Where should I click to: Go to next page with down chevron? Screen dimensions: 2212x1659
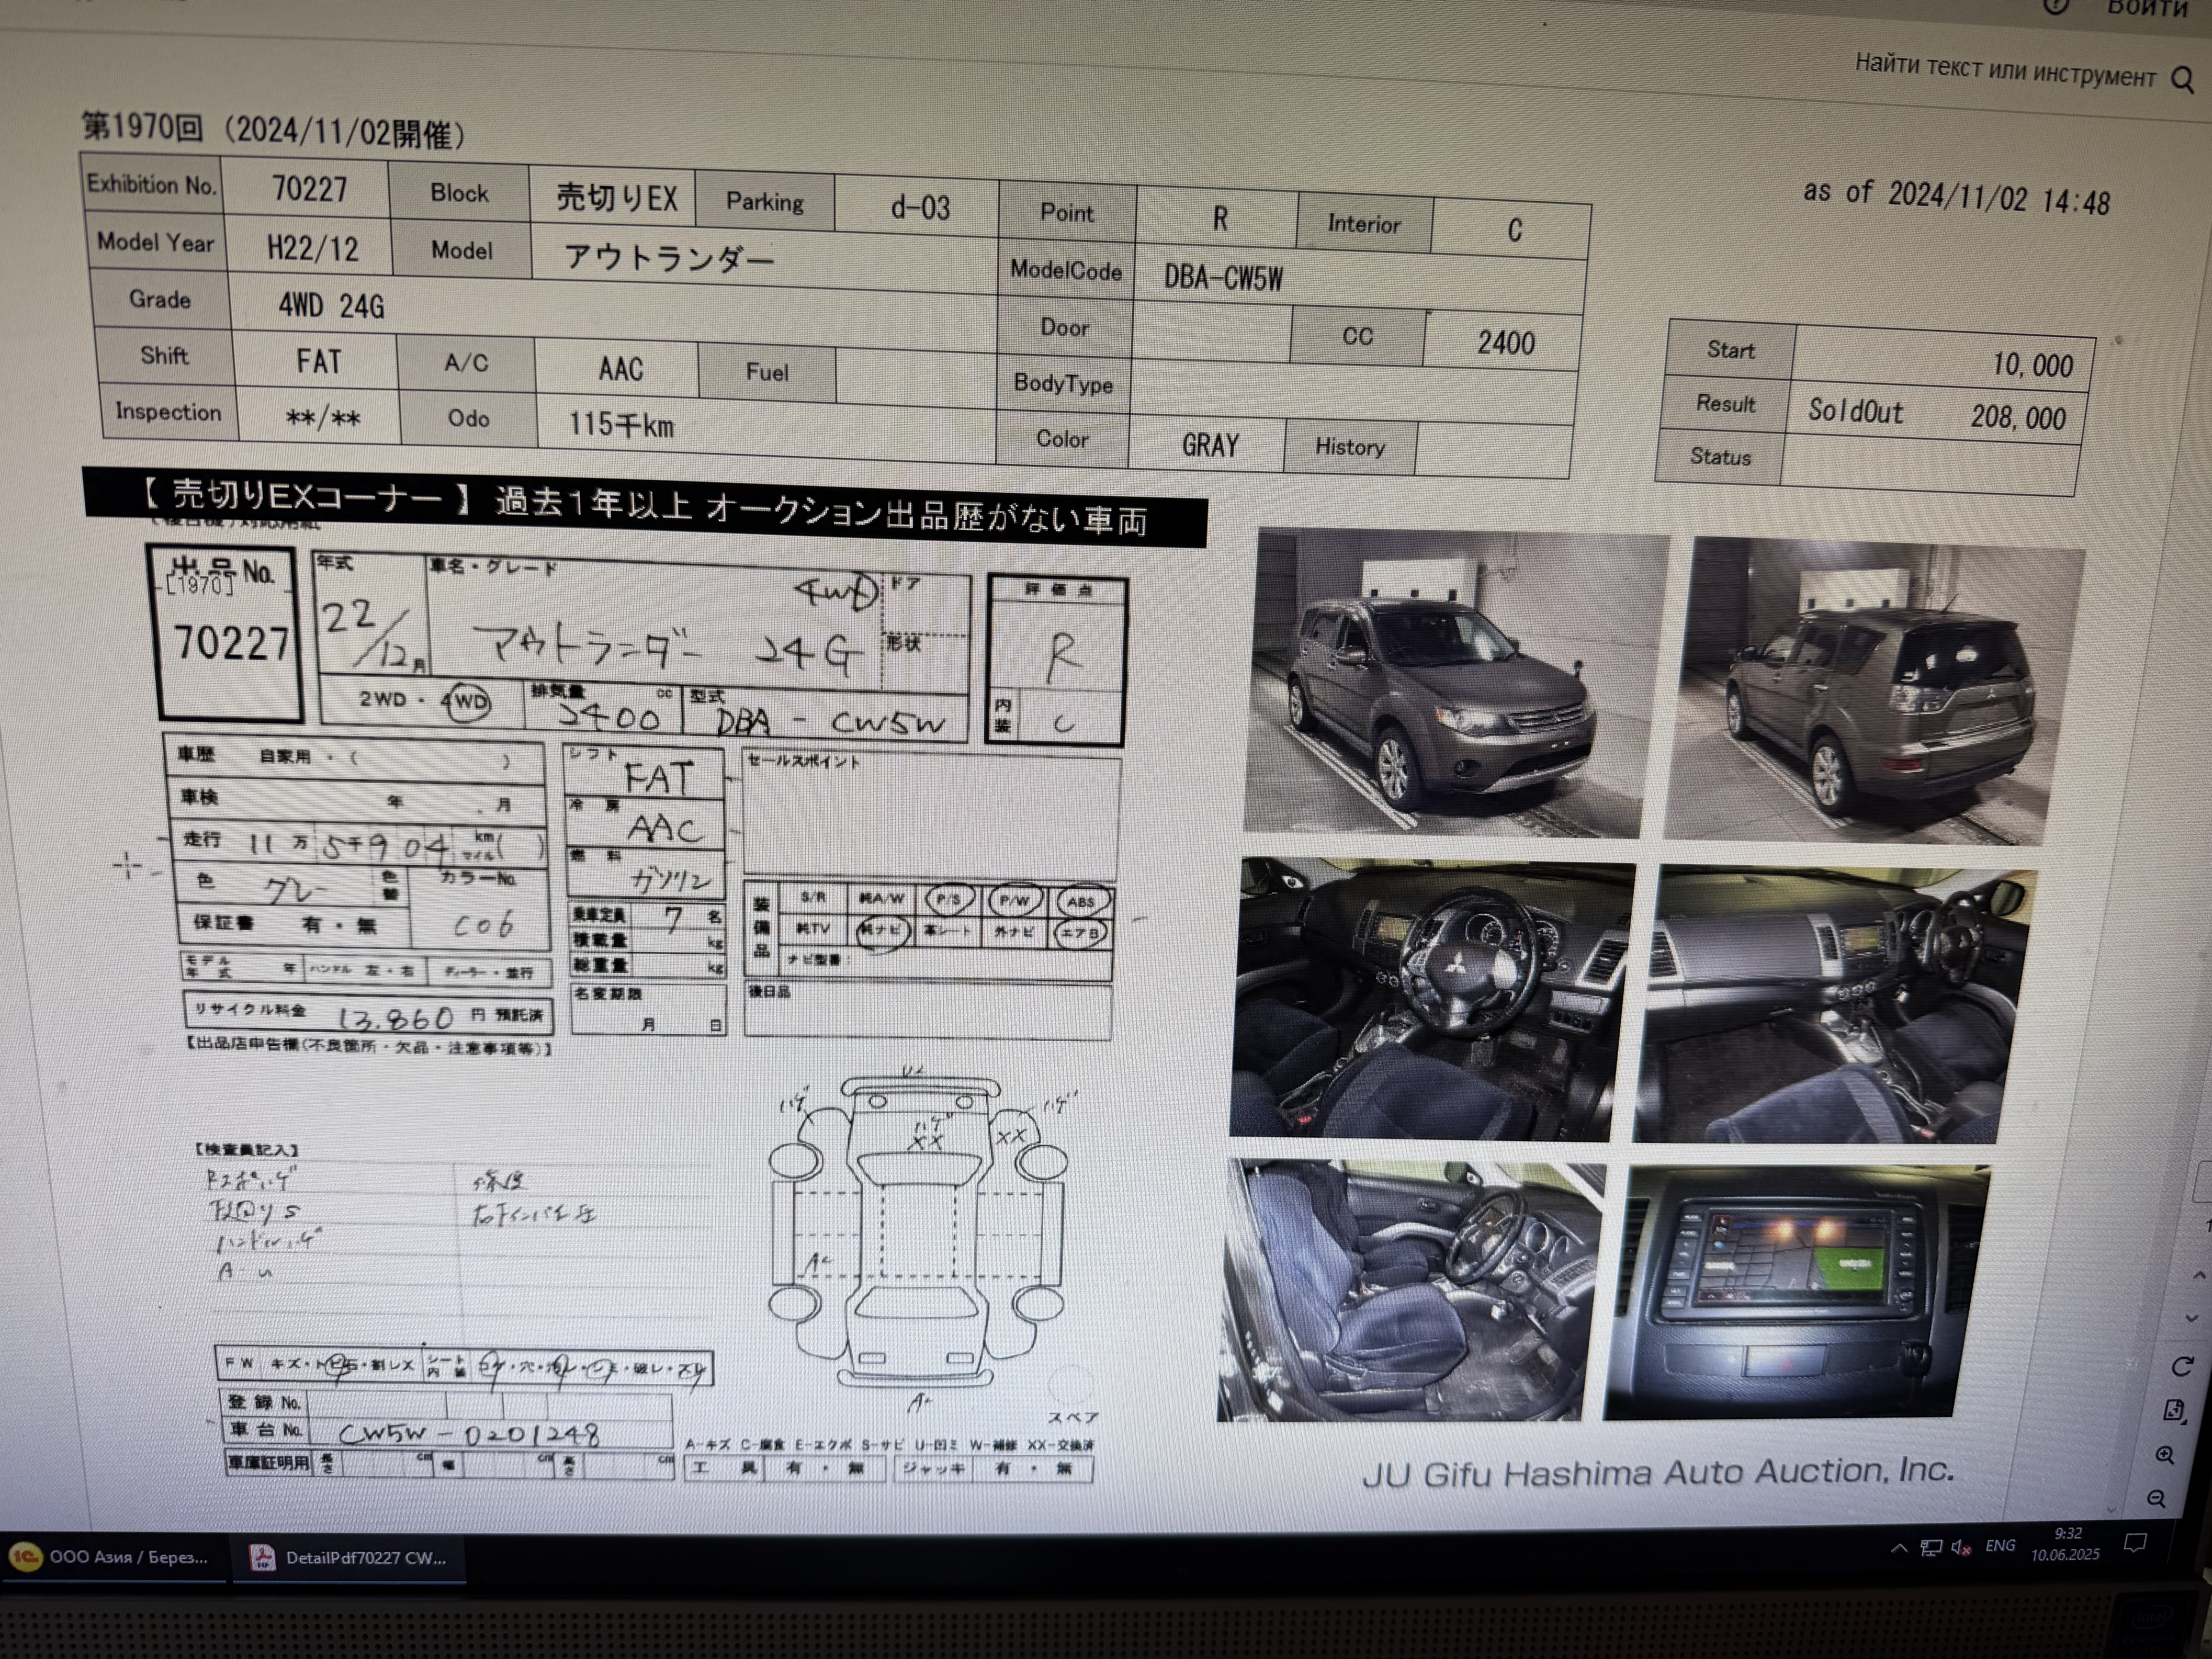2192,1319
